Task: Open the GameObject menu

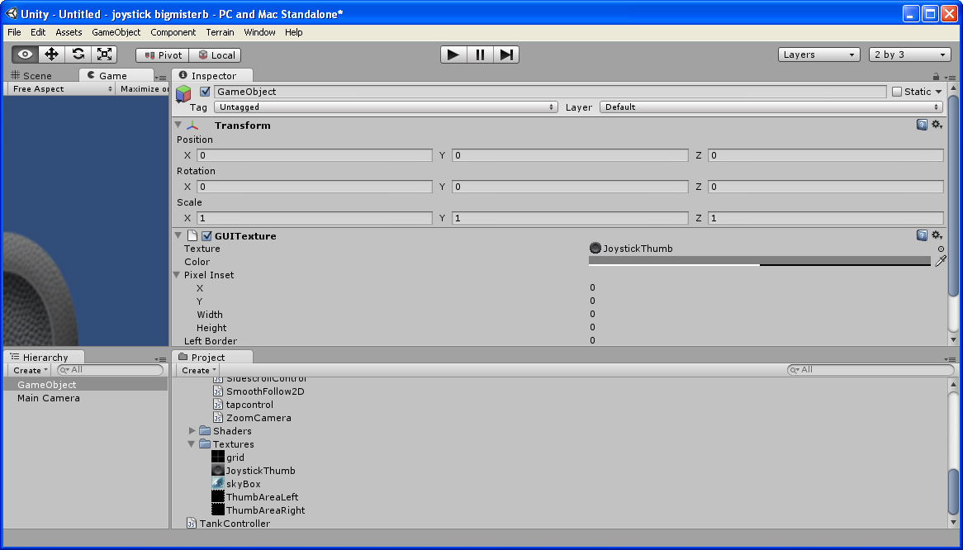Action: tap(116, 32)
